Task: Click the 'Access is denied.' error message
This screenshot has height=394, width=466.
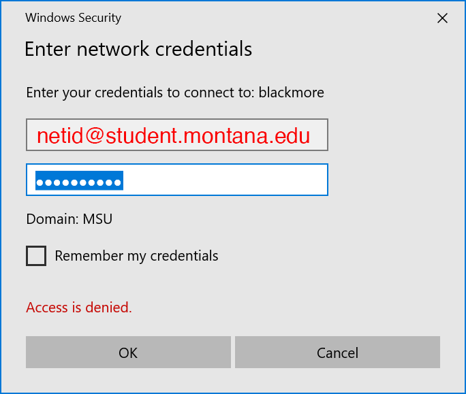Action: click(x=79, y=308)
